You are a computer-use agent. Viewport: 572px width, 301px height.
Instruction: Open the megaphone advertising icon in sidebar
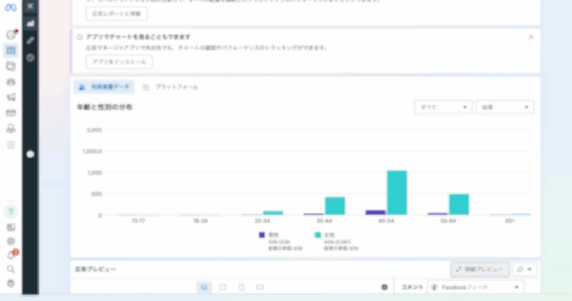tap(11, 97)
